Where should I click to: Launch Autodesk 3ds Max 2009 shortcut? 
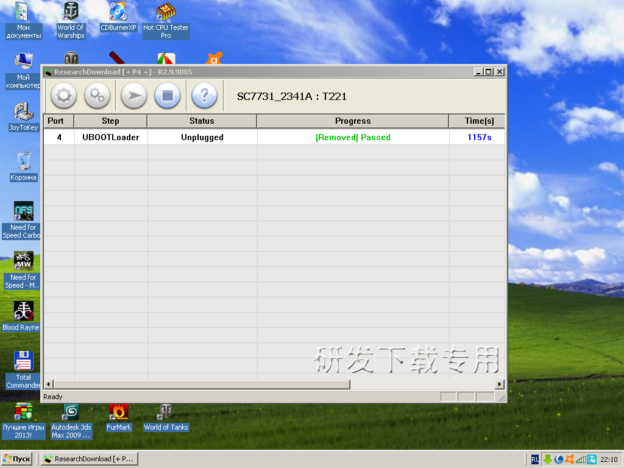coord(71,420)
